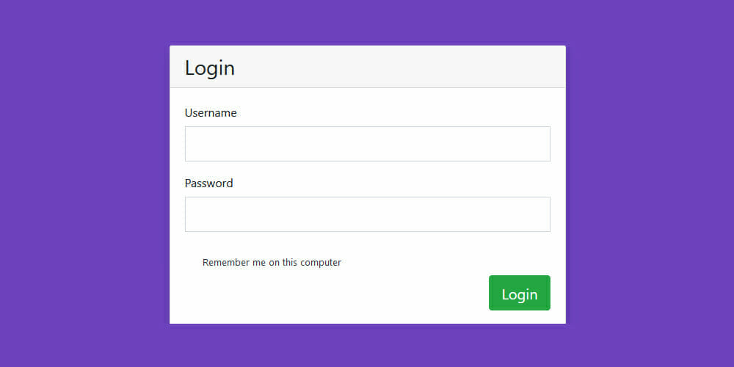Screen dimensions: 734x367
Task: Click purple background right of login card
Action: click(x=650, y=183)
